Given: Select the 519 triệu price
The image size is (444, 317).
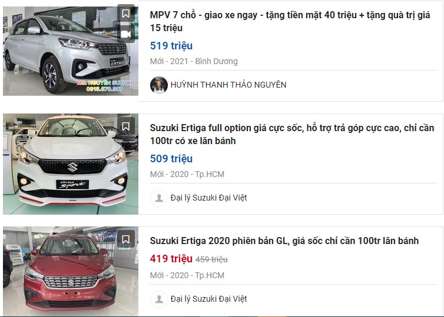Looking at the screenshot, I should (x=171, y=46).
